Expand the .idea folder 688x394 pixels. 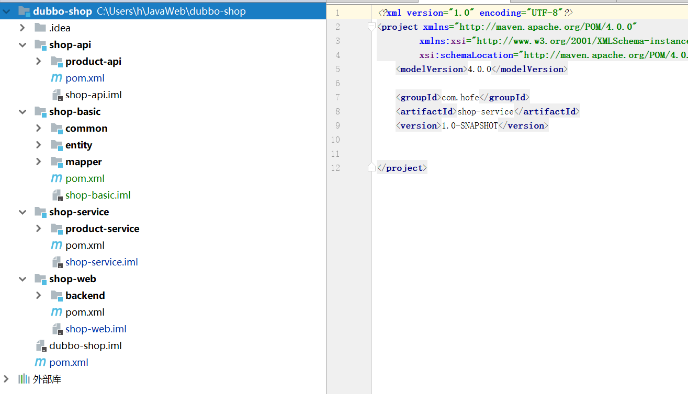(22, 28)
